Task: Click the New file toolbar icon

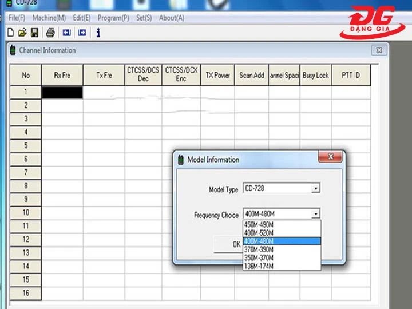Action: click(10, 32)
